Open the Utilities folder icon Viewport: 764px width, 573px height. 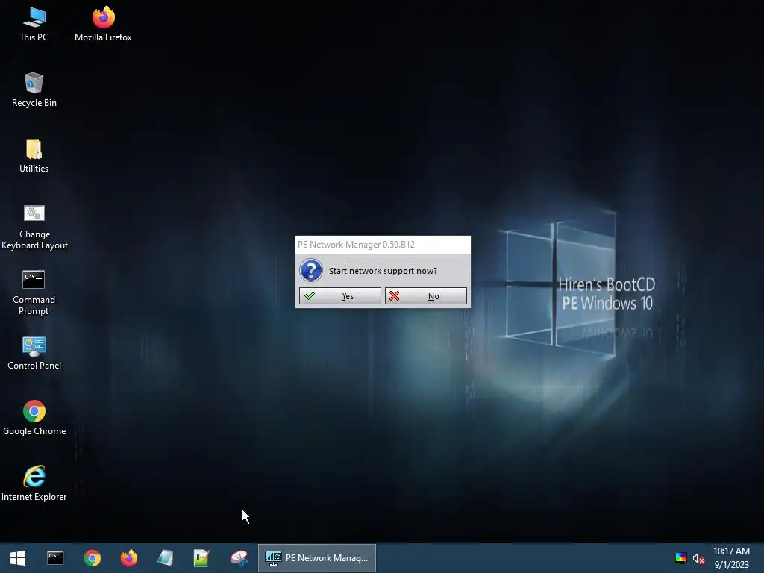tap(34, 156)
